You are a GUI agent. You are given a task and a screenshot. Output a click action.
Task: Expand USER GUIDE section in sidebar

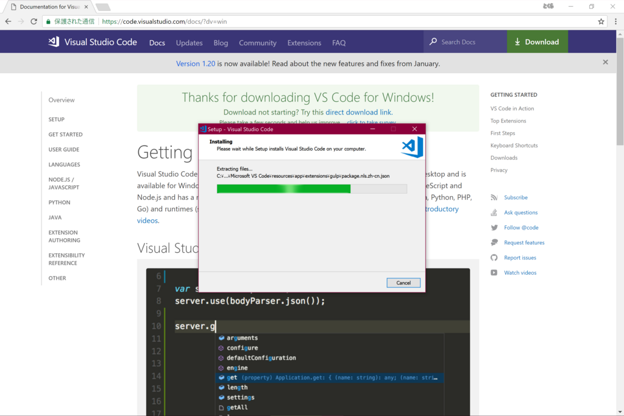[x=63, y=150]
